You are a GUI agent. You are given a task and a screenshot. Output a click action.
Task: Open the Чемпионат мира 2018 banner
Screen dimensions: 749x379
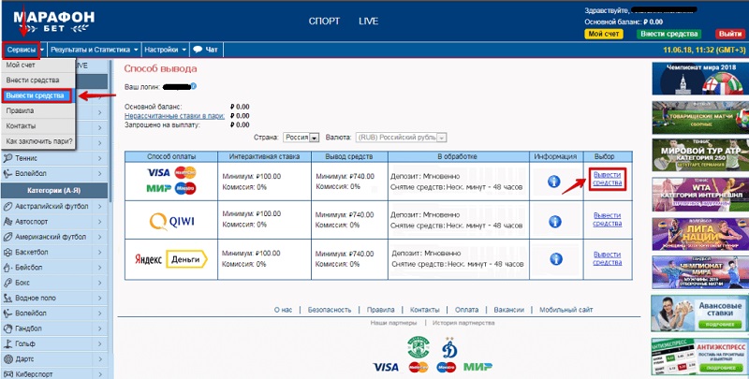[x=697, y=77]
